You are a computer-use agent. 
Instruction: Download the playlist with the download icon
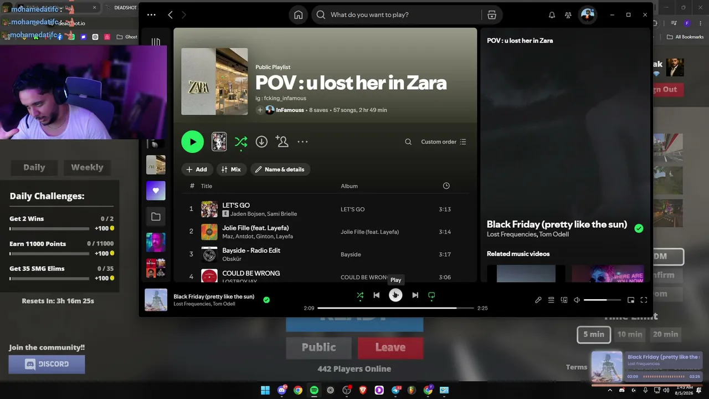pyautogui.click(x=261, y=142)
